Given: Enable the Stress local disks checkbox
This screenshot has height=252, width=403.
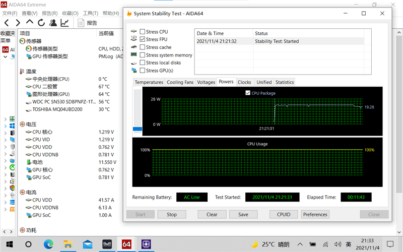Looking at the screenshot, I should point(143,62).
